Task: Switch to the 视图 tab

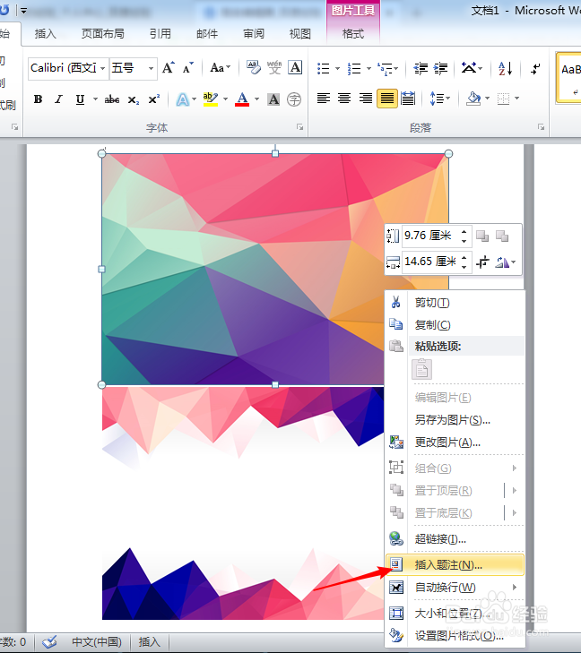Action: point(300,33)
